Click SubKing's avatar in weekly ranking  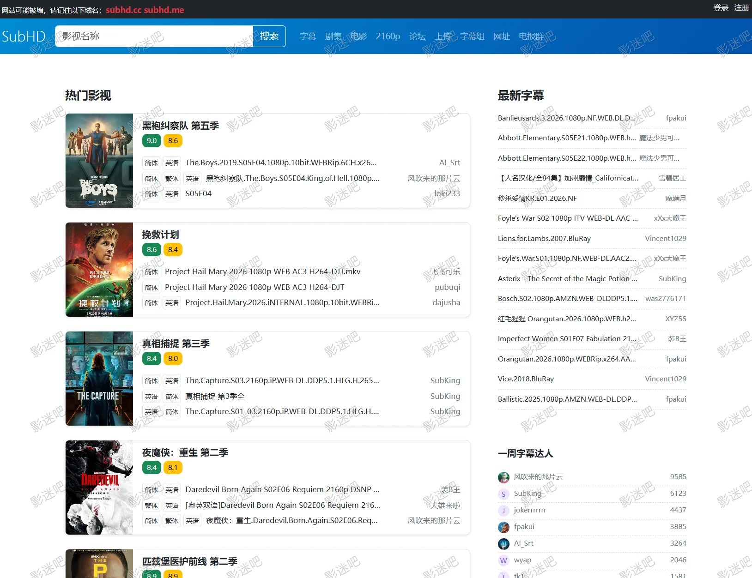pyautogui.click(x=503, y=494)
